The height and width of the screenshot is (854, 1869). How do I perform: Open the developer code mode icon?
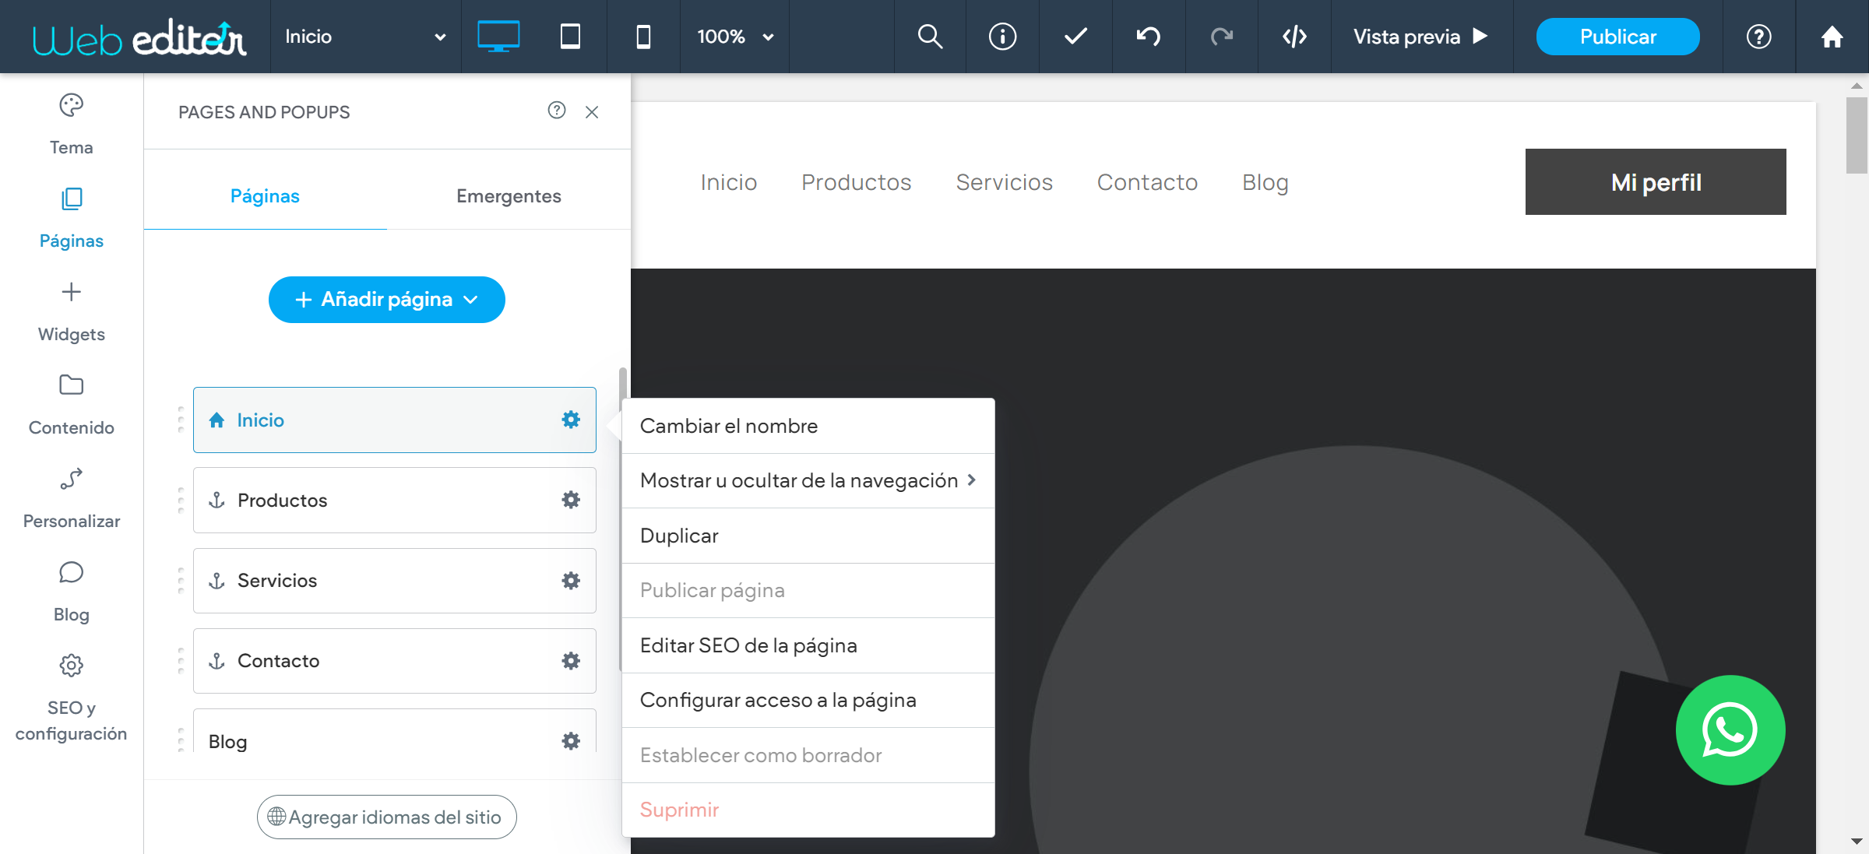1294,37
